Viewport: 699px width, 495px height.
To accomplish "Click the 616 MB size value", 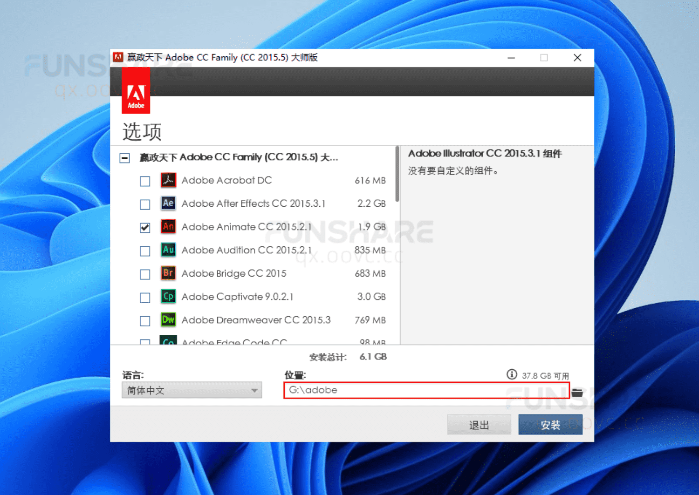I will point(370,180).
